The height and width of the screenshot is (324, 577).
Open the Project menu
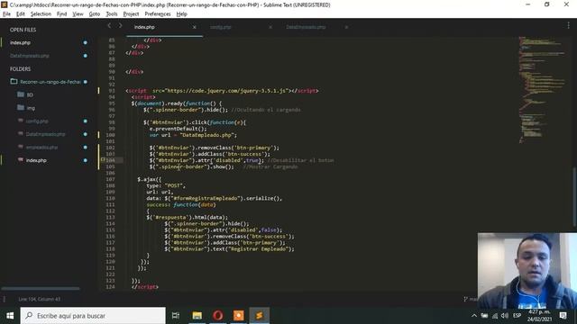(131, 14)
